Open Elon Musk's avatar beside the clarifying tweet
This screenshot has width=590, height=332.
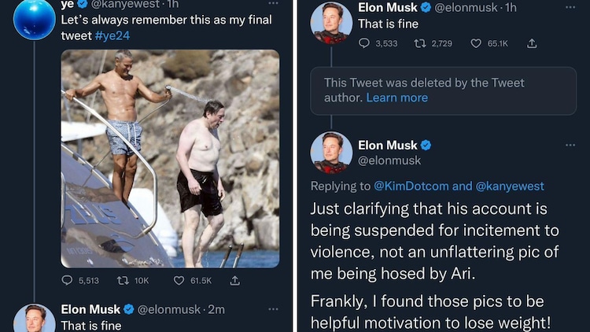tap(331, 153)
